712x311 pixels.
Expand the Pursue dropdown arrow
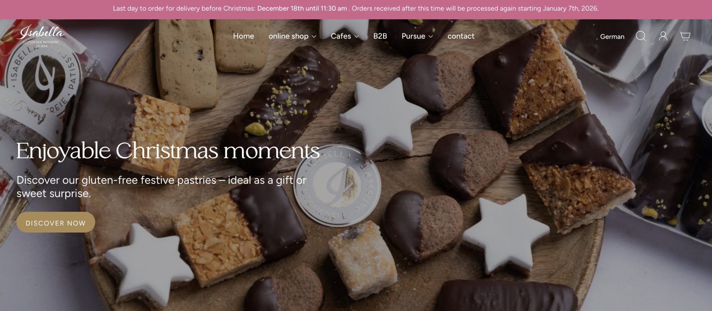(431, 36)
